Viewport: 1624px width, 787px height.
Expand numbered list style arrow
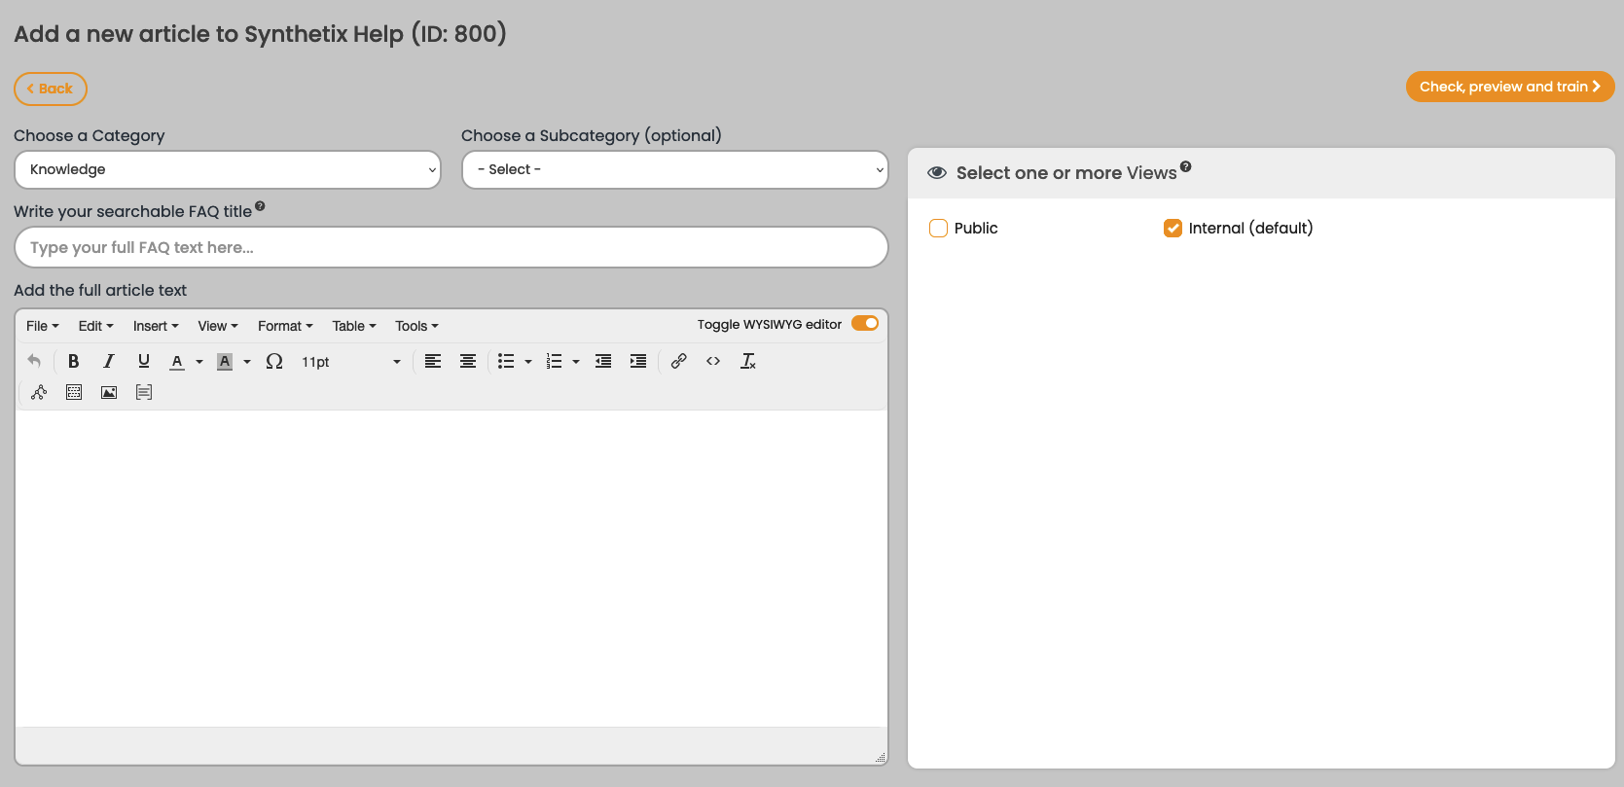pyautogui.click(x=576, y=362)
